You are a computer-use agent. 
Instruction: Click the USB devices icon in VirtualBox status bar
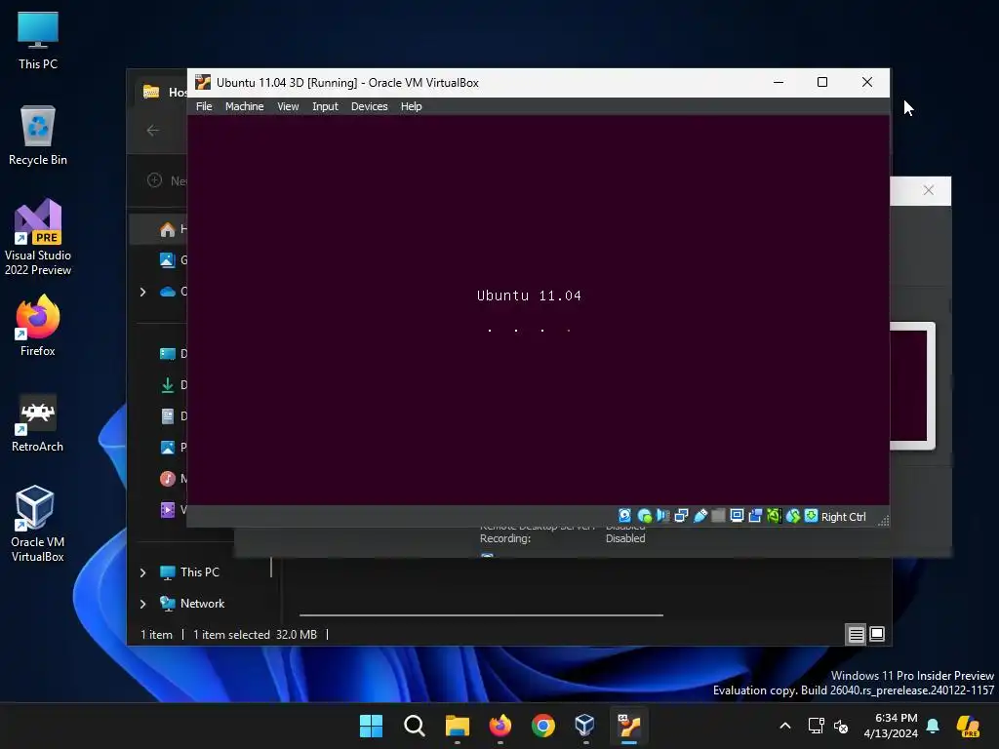tap(699, 516)
